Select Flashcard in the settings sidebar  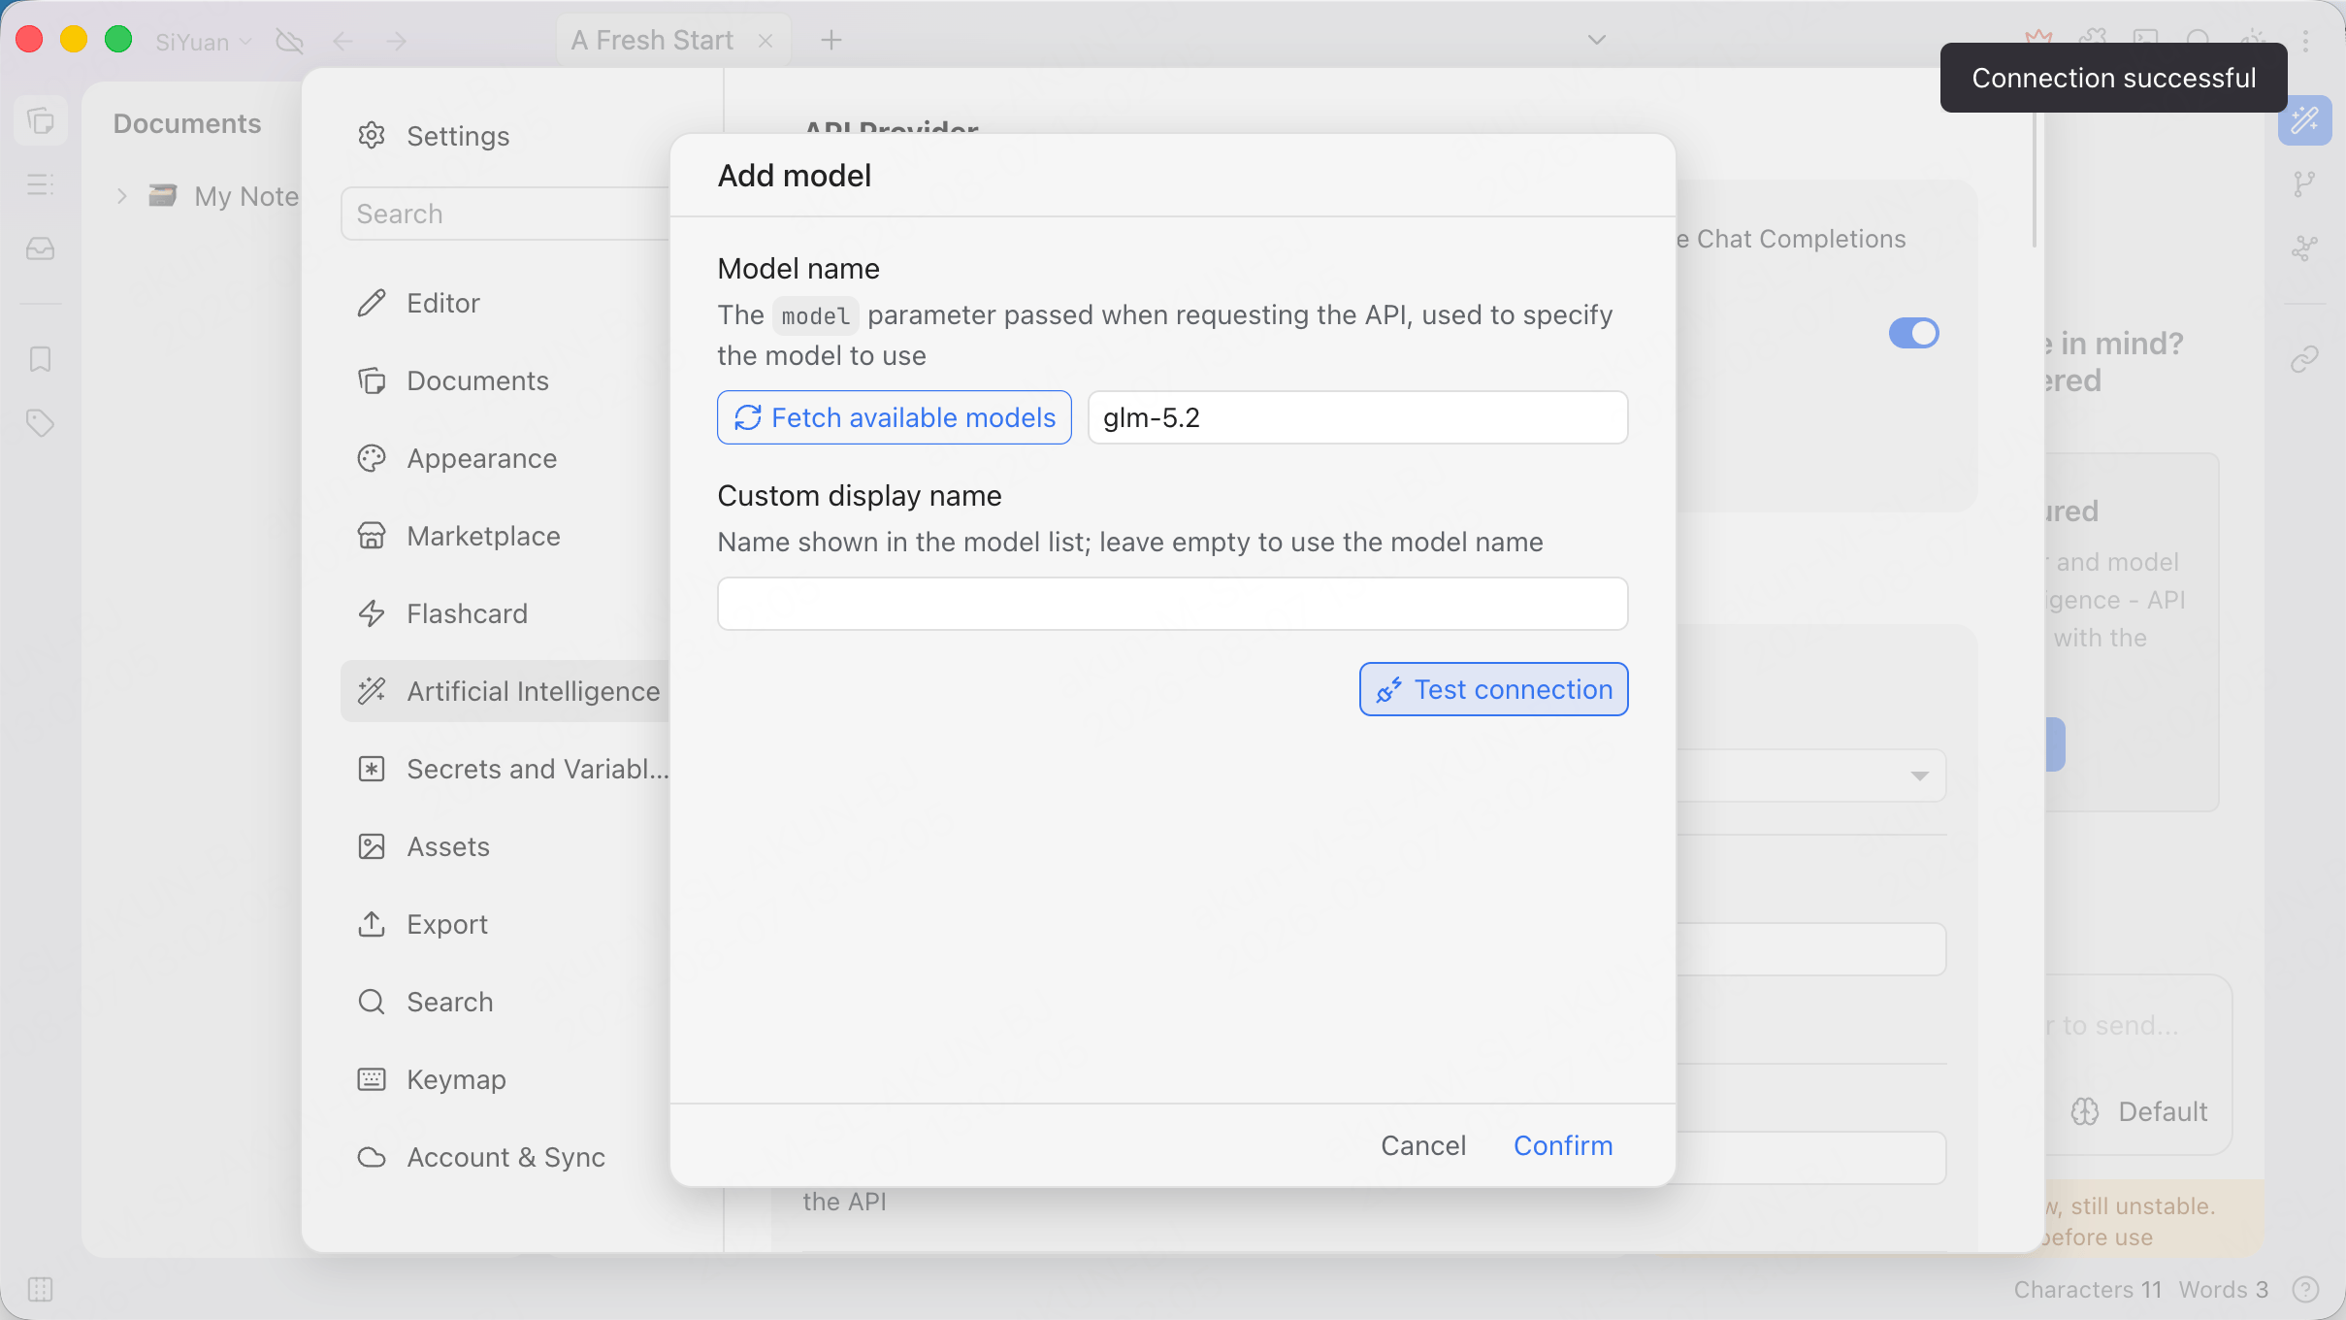(505, 613)
